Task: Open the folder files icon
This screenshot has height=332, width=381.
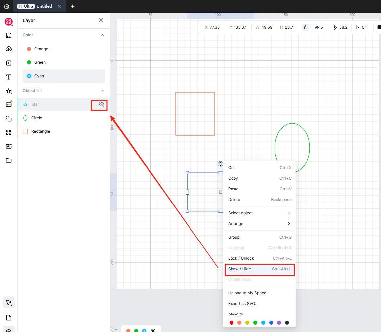Action: (x=9, y=160)
